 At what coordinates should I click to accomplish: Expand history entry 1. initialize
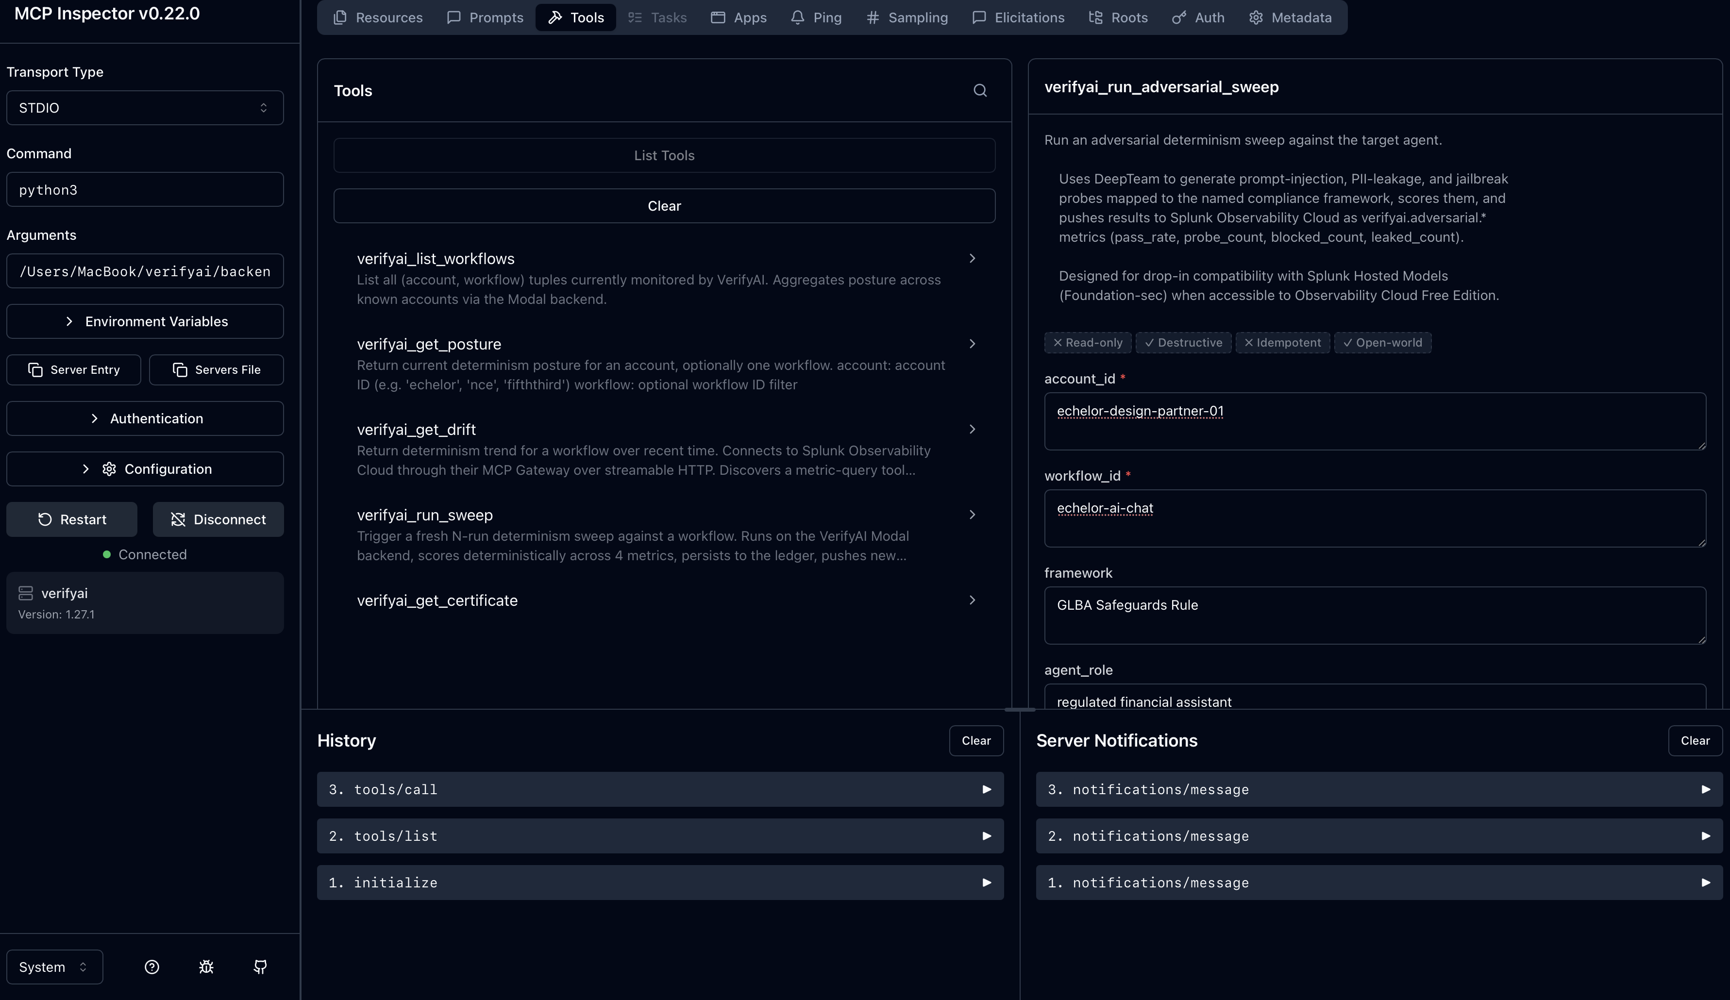[x=660, y=883]
